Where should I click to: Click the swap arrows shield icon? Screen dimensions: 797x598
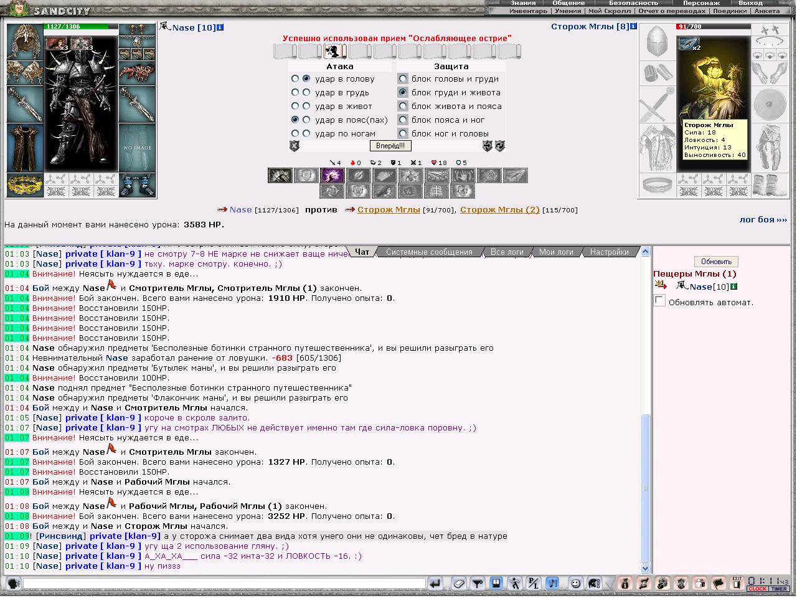coord(488,146)
